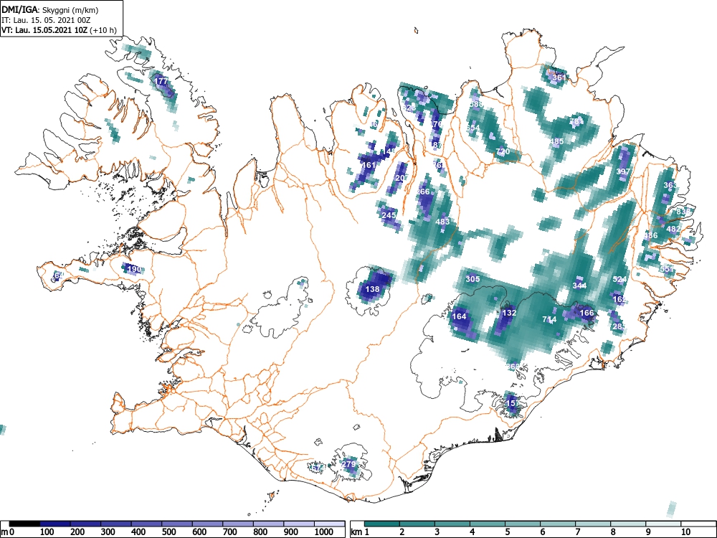
Task: Click the 654 visibility label
Action: [473, 128]
